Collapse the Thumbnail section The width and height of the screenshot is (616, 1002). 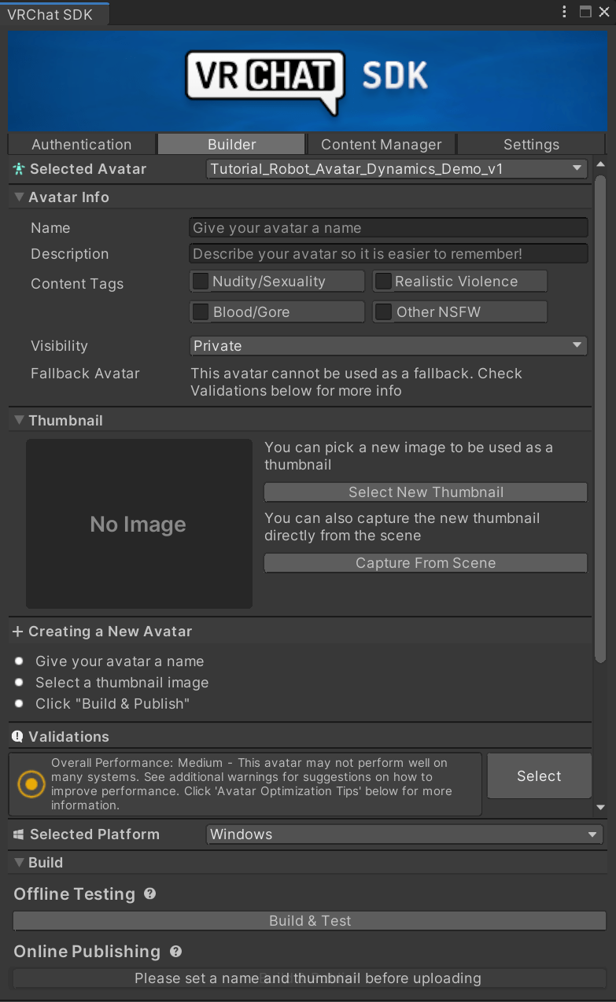click(x=19, y=421)
